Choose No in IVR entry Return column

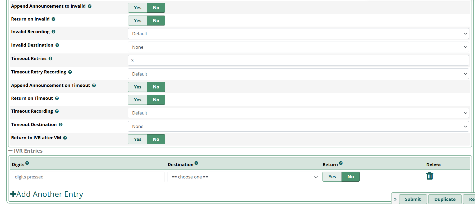point(351,177)
